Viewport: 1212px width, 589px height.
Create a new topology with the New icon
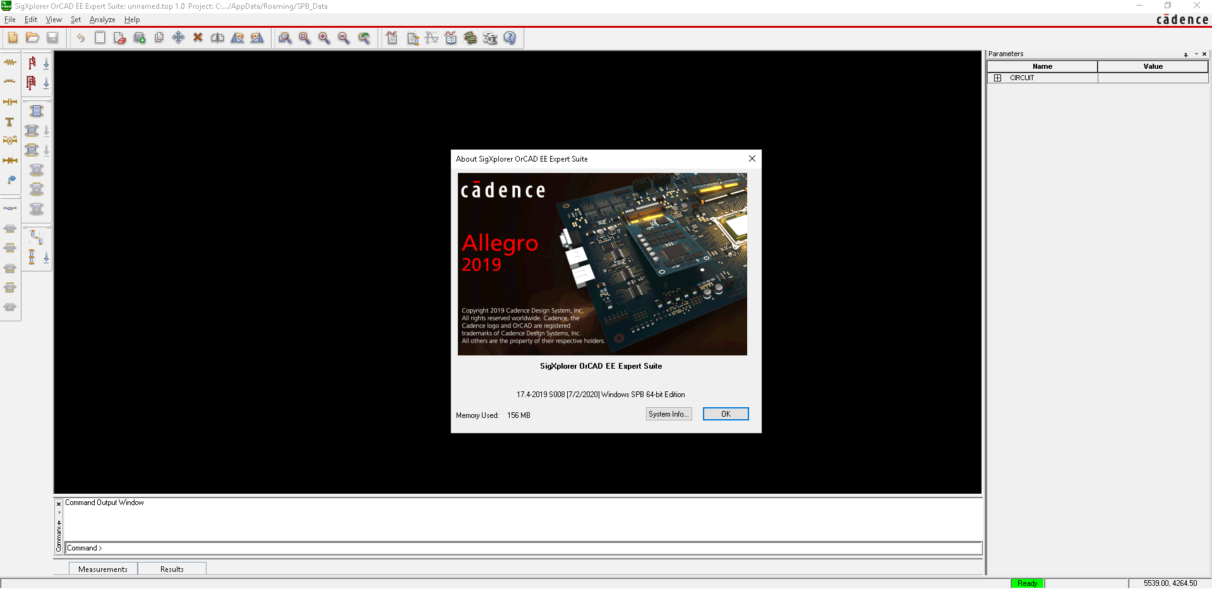click(x=13, y=38)
